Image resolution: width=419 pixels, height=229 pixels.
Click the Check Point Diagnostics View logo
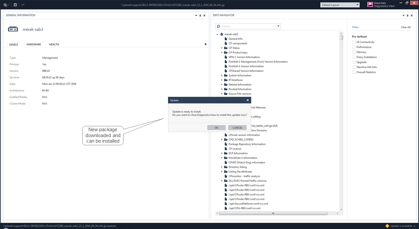pyautogui.click(x=381, y=5)
